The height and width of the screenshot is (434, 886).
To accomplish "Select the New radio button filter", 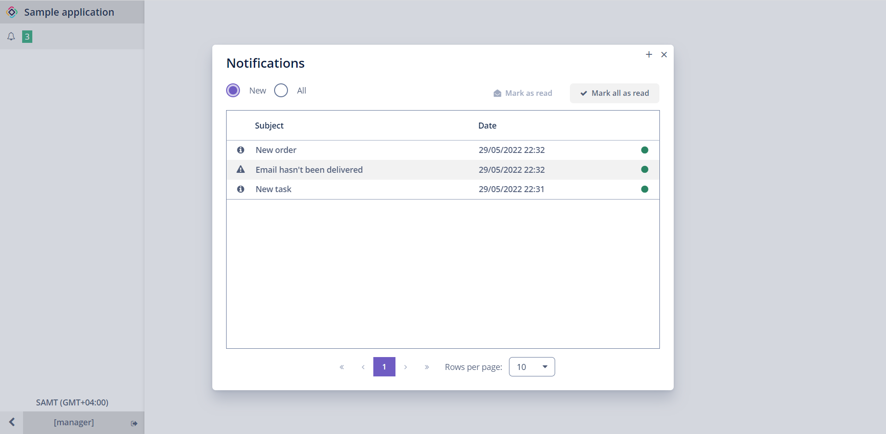I will click(233, 90).
